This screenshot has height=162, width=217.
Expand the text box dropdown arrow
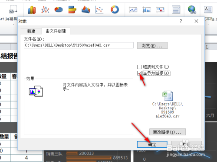[208, 24]
